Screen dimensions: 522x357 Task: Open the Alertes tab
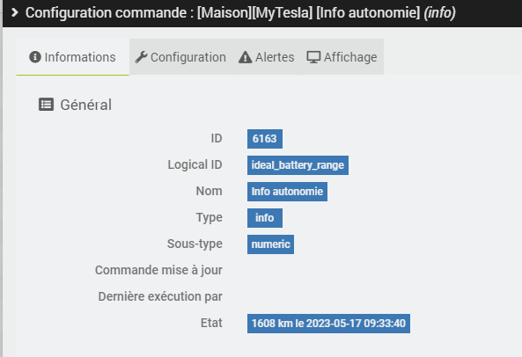pos(267,57)
